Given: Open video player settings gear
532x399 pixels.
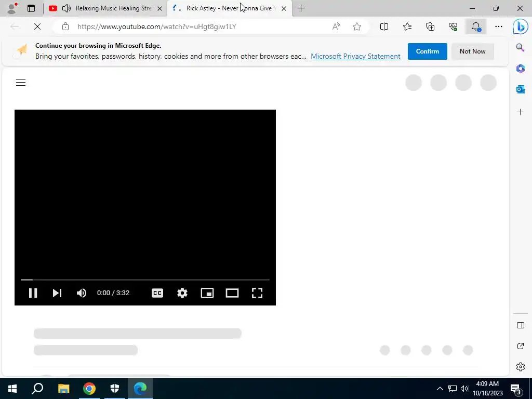Looking at the screenshot, I should (x=182, y=293).
